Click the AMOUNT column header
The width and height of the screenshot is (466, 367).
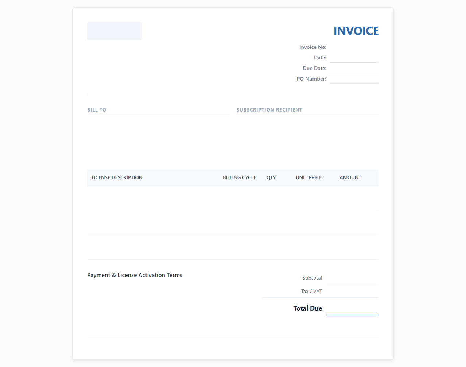(x=350, y=177)
